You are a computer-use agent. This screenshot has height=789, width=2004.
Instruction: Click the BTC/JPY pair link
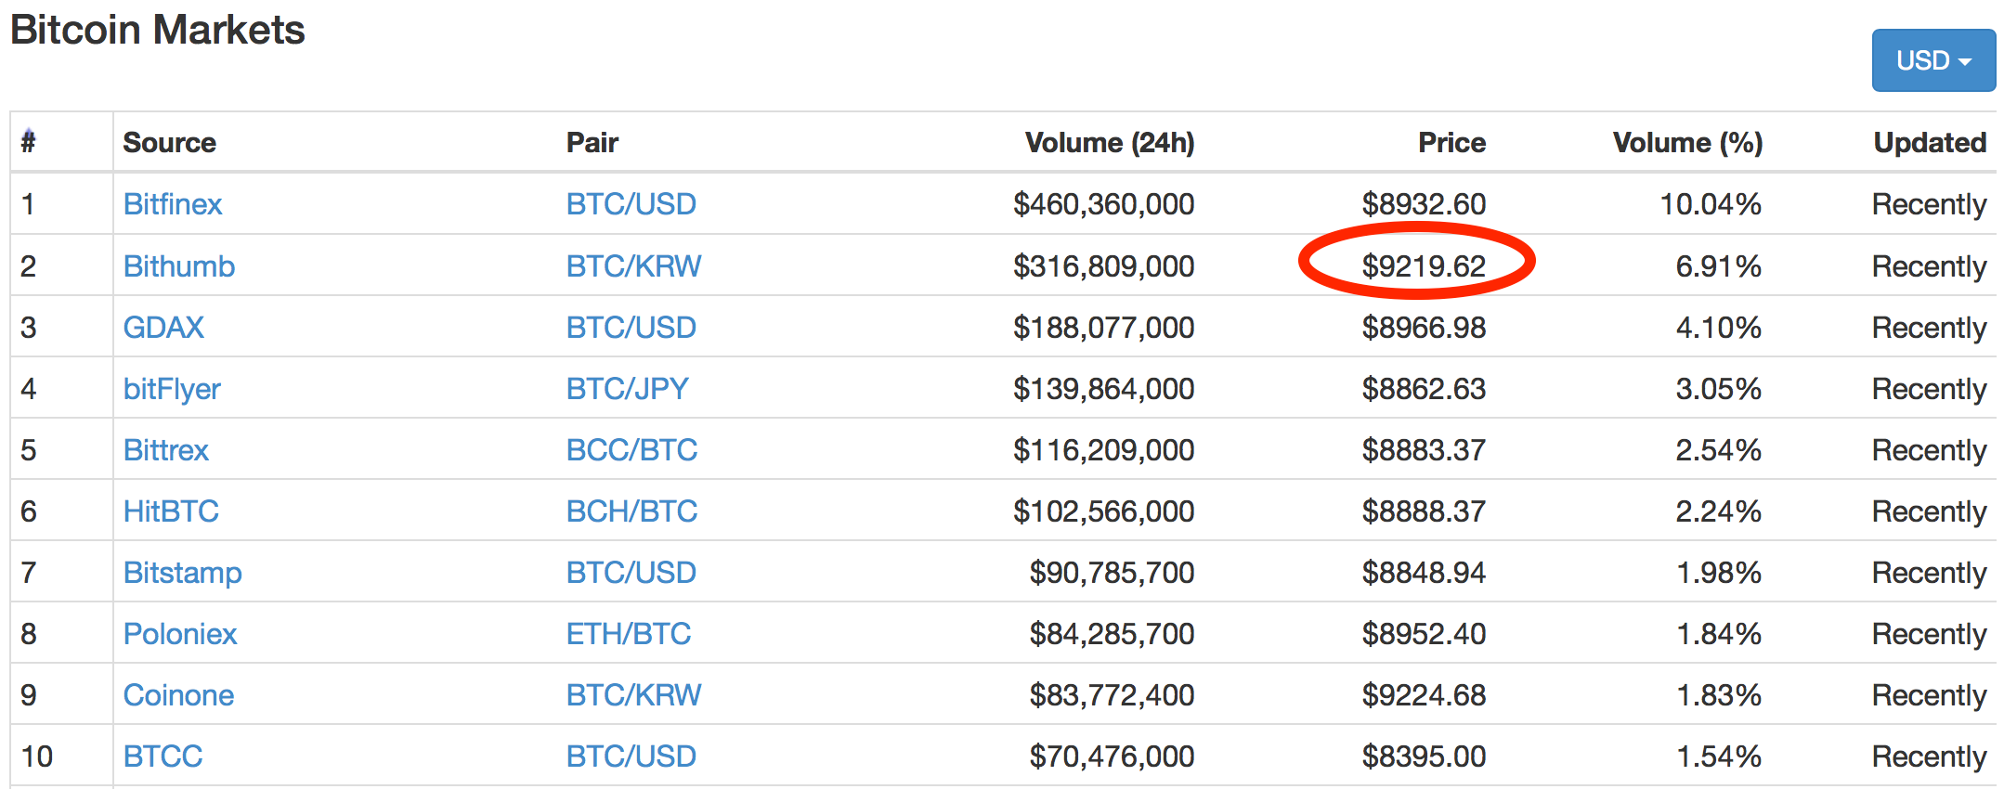[x=628, y=389]
